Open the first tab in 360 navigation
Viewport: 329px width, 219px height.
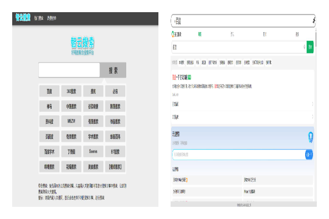coord(200,34)
